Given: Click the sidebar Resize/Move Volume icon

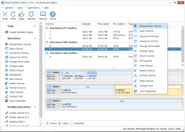Looking at the screenshot, I should (x=7, y=44).
